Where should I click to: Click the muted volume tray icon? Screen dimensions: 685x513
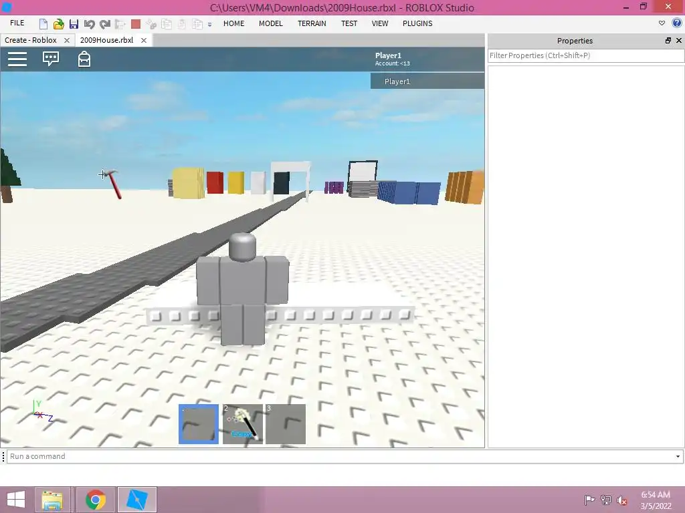[x=622, y=500]
